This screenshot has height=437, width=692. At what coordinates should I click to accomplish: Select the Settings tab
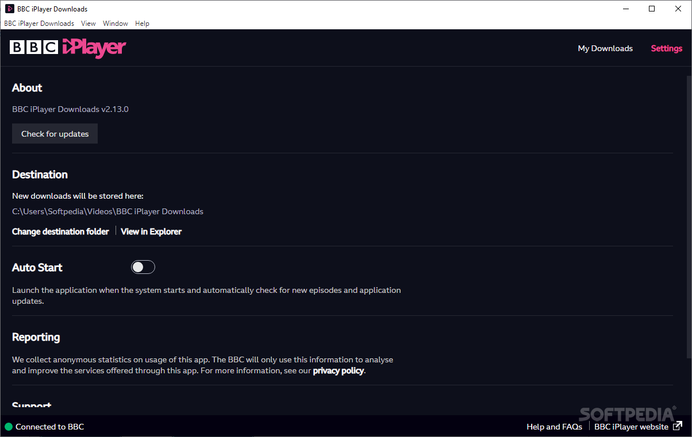667,48
